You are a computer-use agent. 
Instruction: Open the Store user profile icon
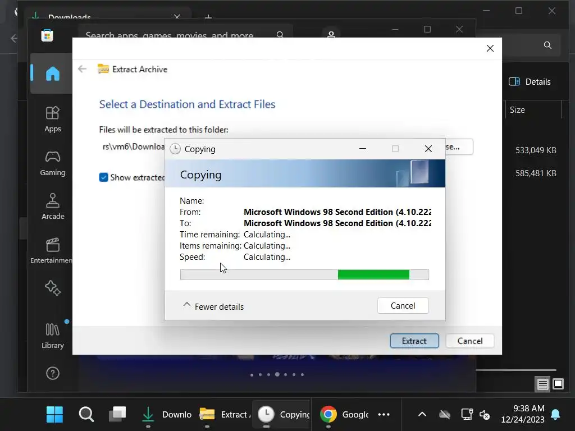click(x=331, y=35)
